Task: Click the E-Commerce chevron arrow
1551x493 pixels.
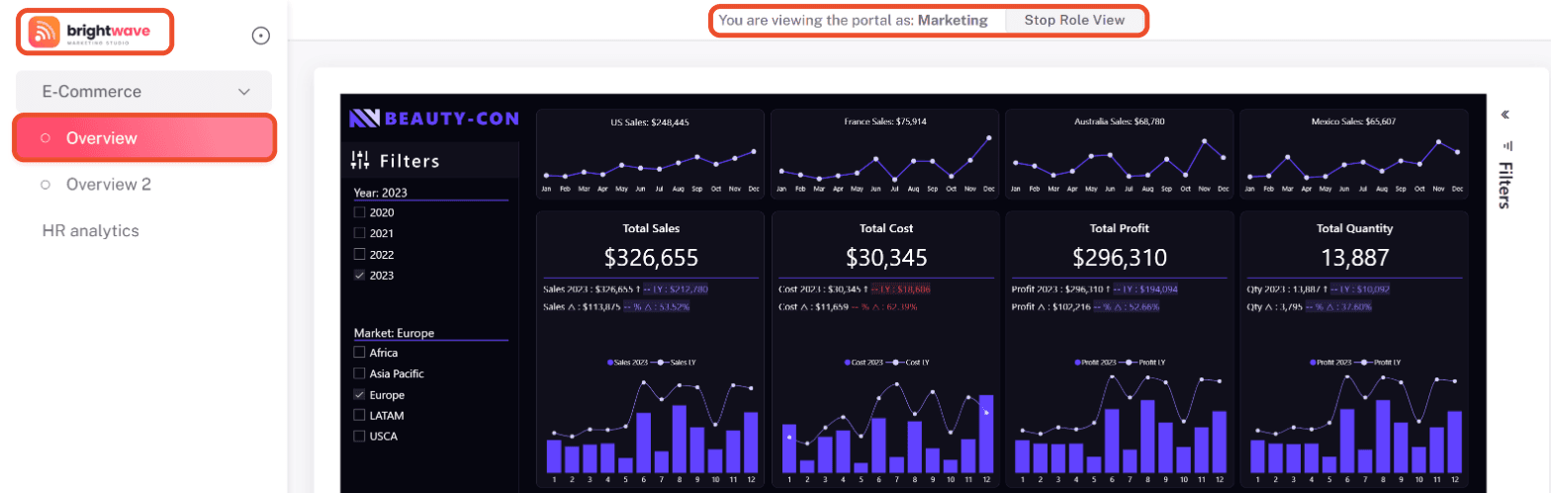Action: pos(244,92)
